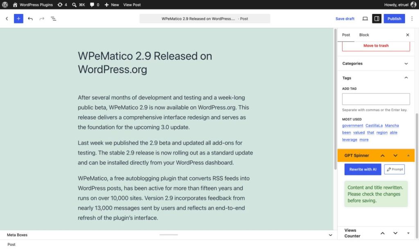Click Save draft
The height and width of the screenshot is (249, 419).
pyautogui.click(x=345, y=19)
